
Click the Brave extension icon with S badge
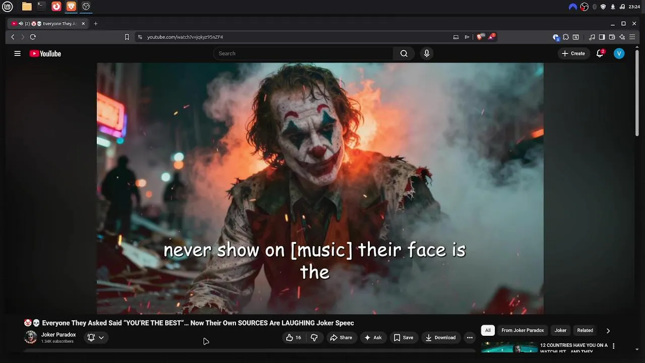pos(556,37)
